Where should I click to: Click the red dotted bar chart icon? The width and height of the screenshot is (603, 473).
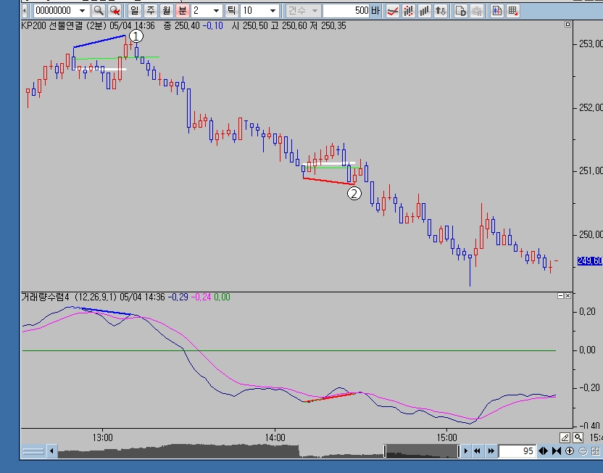coord(408,11)
